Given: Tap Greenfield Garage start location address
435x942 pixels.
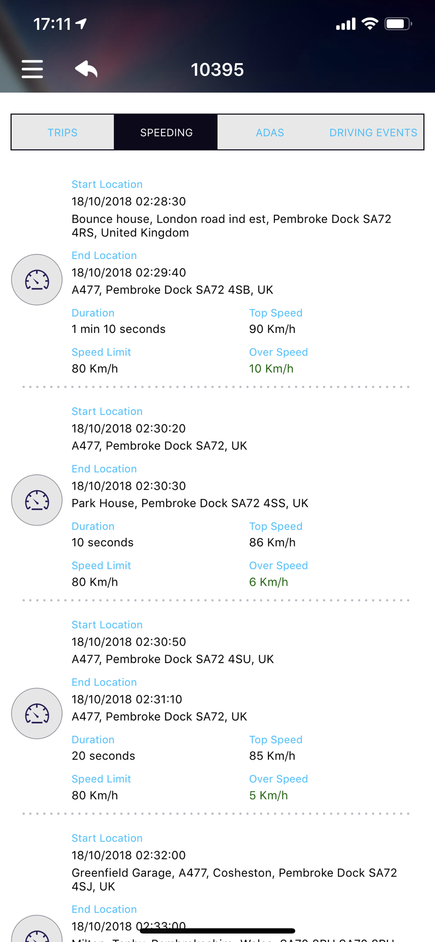Looking at the screenshot, I should (234, 879).
